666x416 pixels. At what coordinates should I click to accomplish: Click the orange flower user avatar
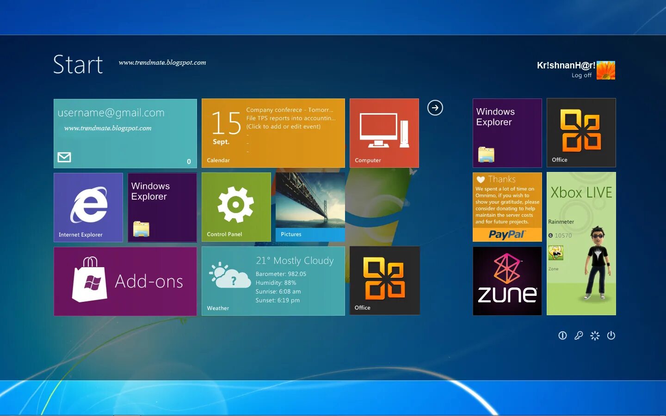coord(606,70)
